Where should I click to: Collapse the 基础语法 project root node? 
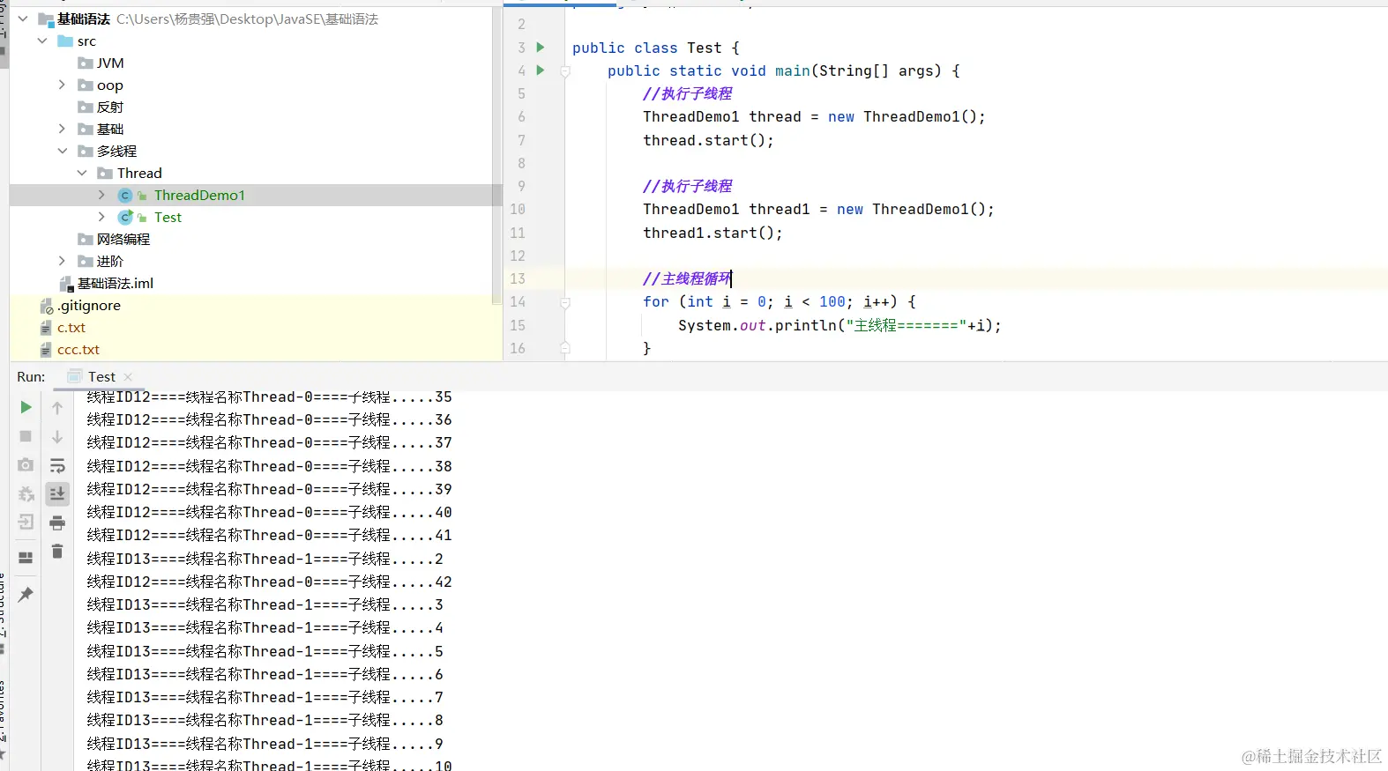(x=23, y=19)
